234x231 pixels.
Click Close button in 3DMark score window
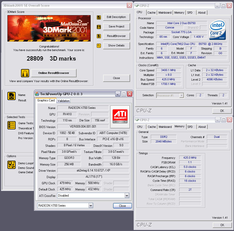[x=116, y=78]
